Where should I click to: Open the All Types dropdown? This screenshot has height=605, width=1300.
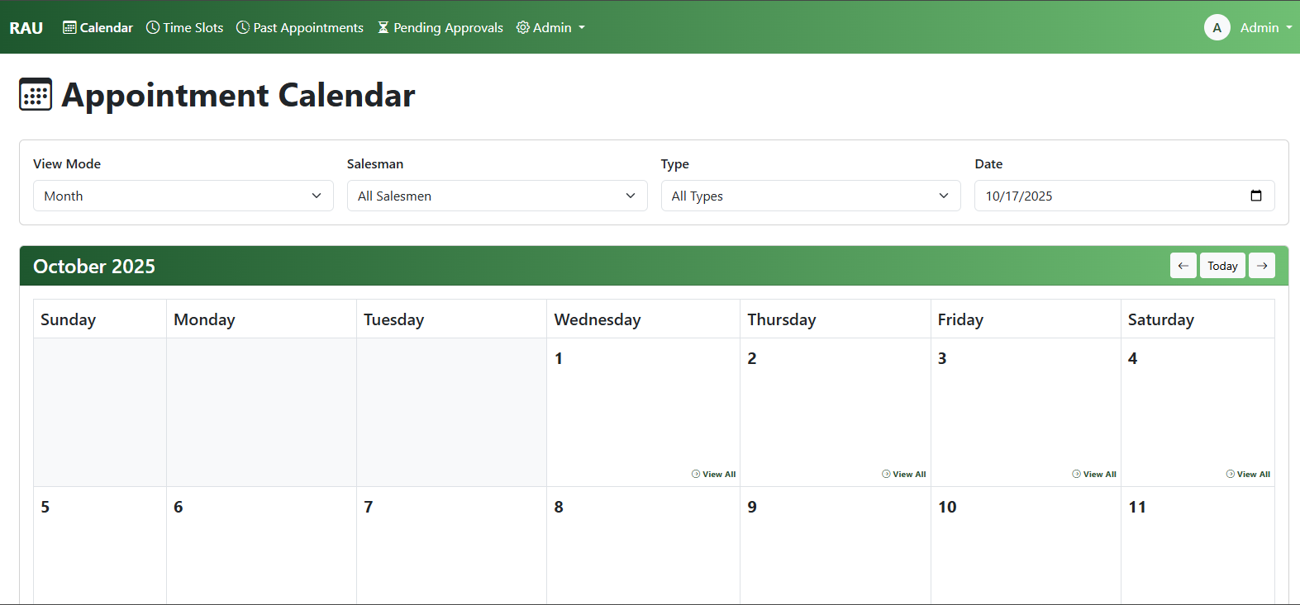(810, 196)
